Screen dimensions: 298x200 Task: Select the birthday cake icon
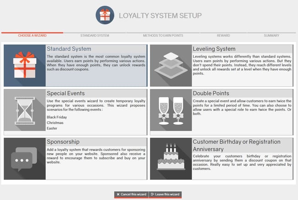coord(171,159)
